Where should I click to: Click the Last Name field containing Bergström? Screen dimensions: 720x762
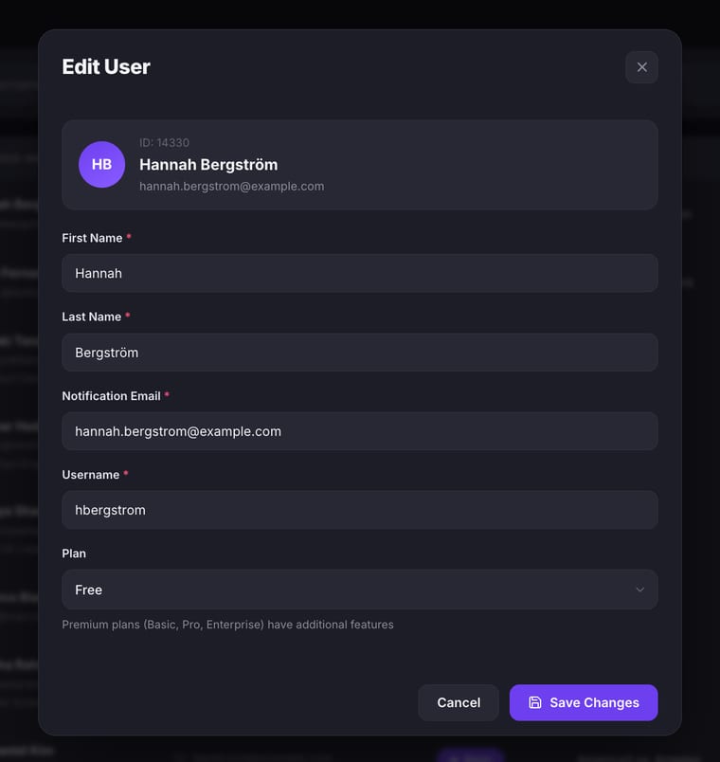click(x=359, y=353)
